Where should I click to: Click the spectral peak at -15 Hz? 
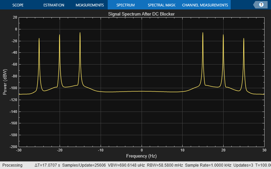[x=80, y=33]
